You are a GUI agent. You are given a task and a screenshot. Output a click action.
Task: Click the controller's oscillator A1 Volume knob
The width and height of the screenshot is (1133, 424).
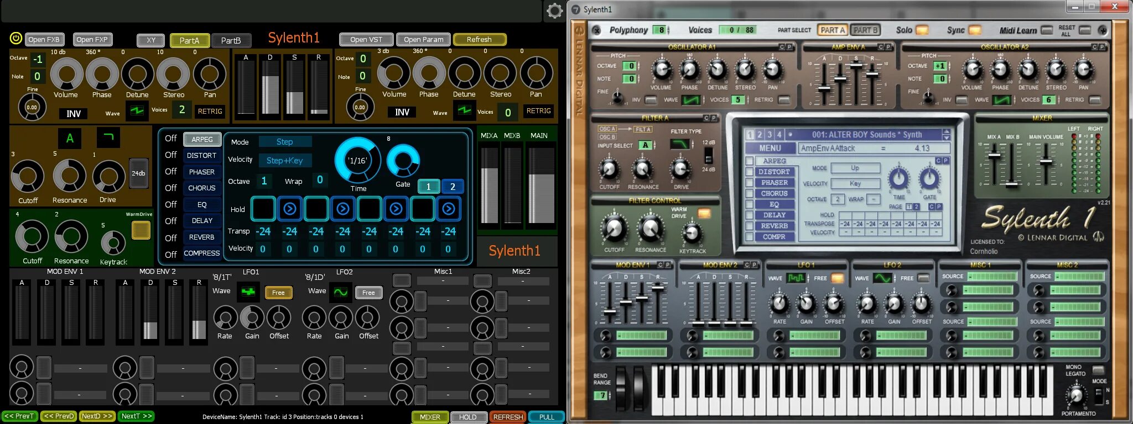66,73
